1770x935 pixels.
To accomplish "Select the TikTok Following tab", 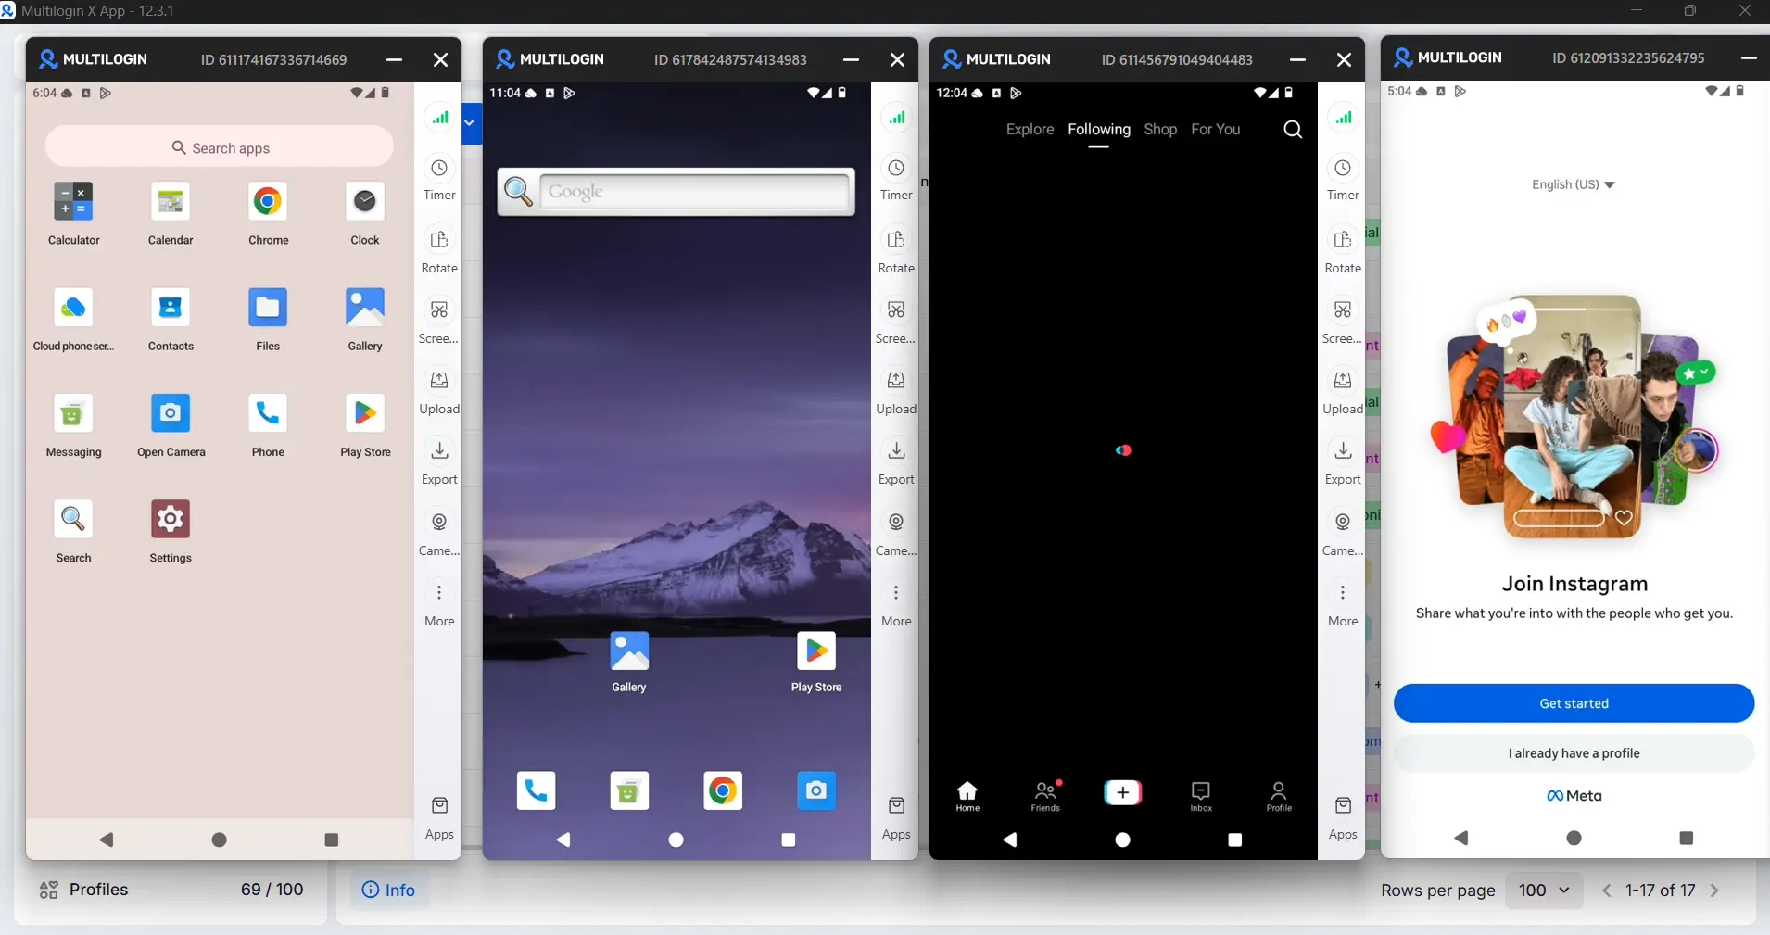I will click(x=1099, y=129).
